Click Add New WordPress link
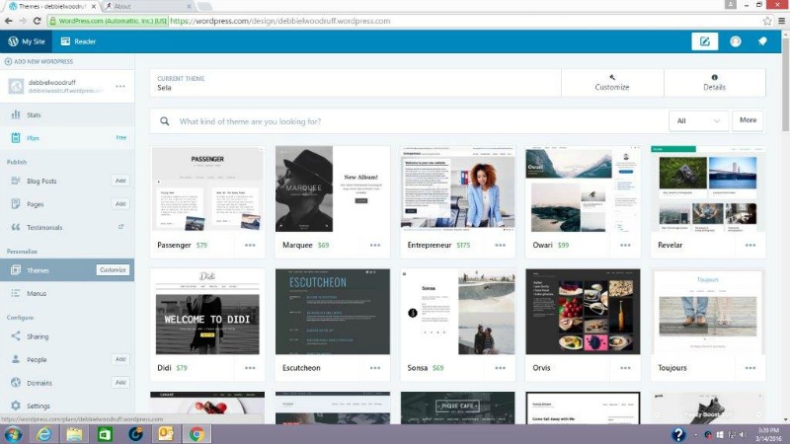The image size is (790, 444). pos(39,61)
